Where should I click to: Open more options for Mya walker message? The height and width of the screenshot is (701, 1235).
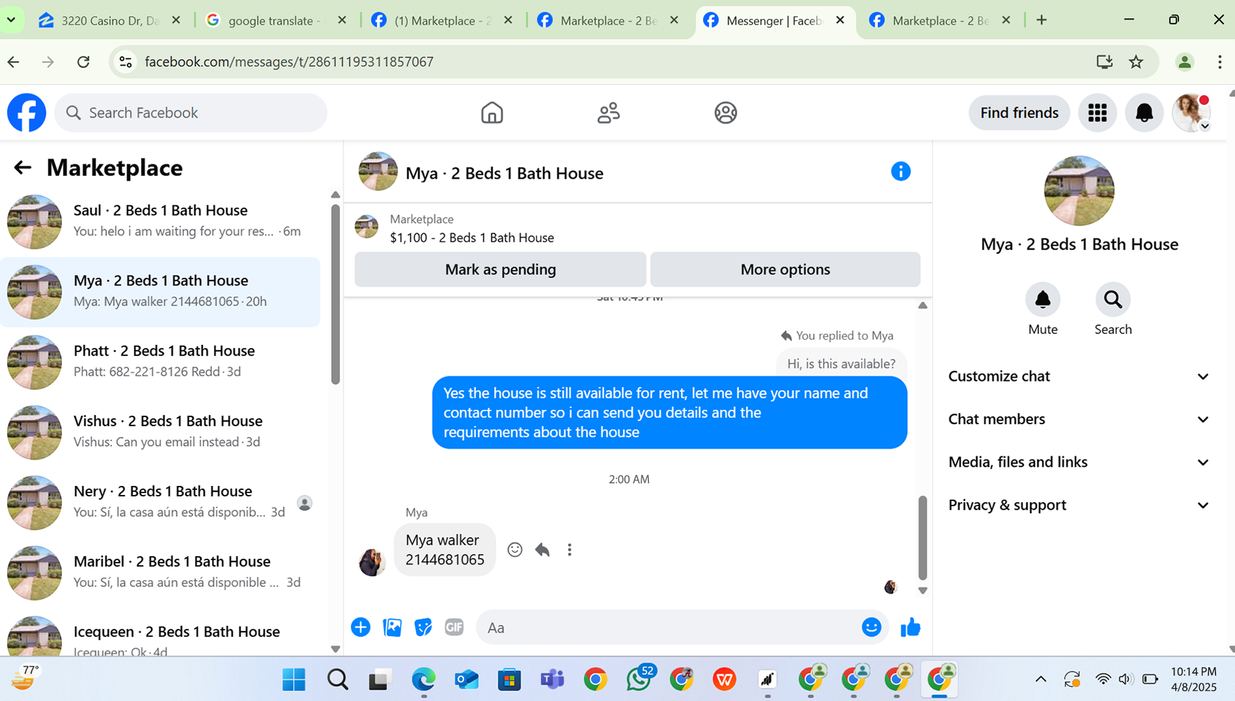pyautogui.click(x=569, y=550)
